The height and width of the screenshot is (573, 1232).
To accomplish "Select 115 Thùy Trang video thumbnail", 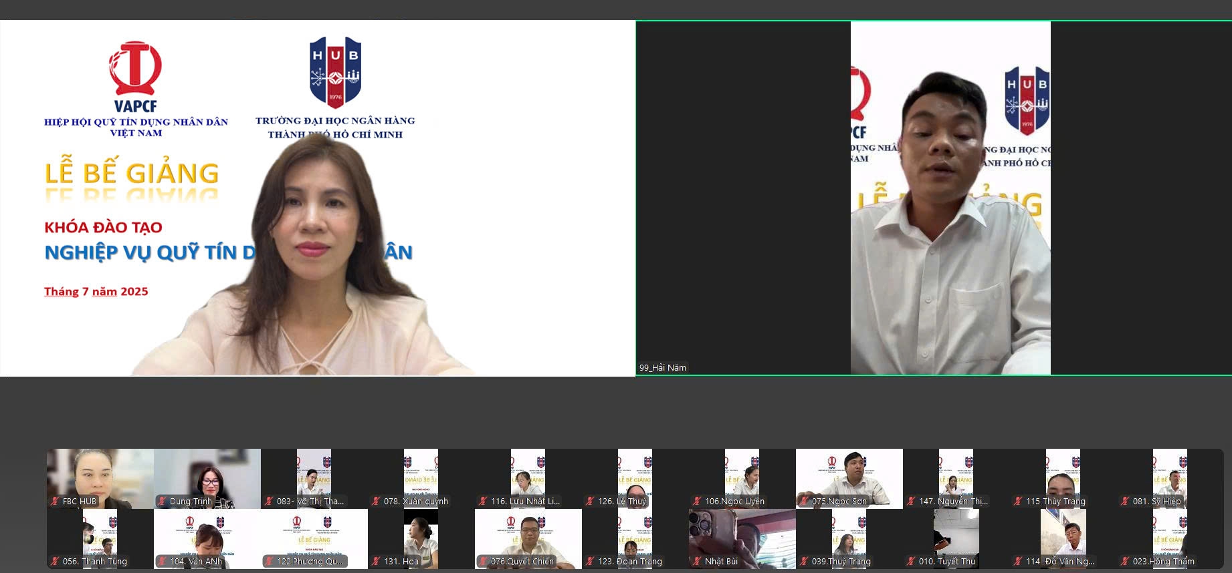I will [x=1063, y=479].
